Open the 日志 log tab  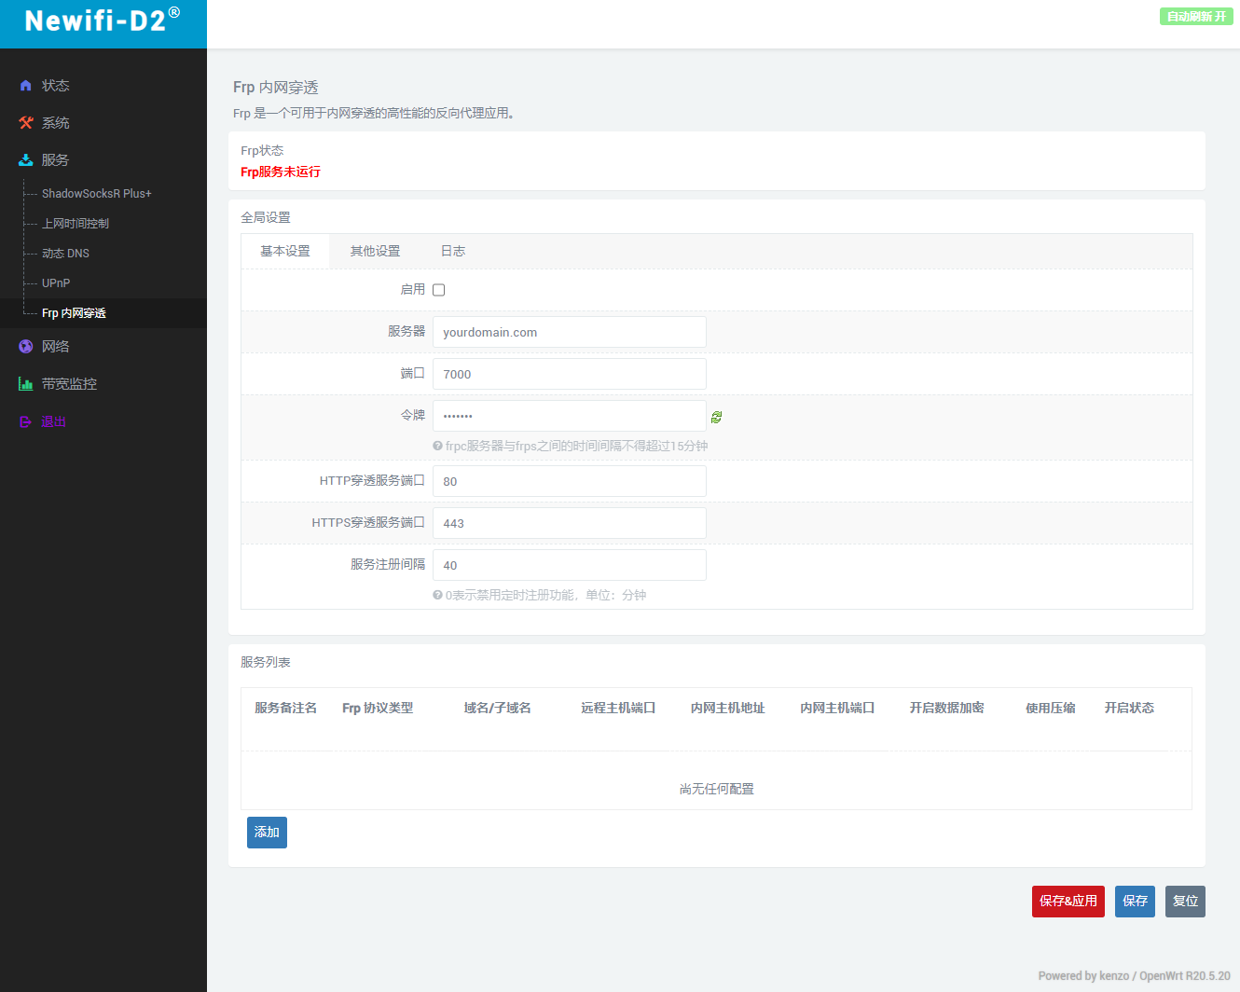pos(453,251)
